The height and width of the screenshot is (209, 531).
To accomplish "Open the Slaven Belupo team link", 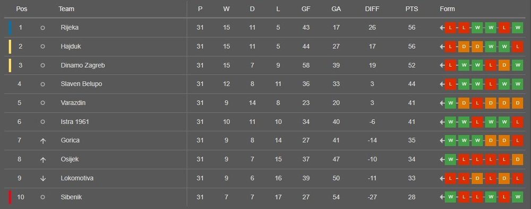I will pyautogui.click(x=81, y=84).
